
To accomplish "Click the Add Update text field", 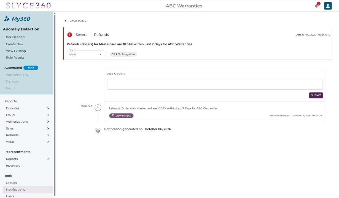I will (x=215, y=84).
